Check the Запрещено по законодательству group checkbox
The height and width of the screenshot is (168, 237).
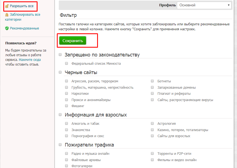[x=60, y=55]
